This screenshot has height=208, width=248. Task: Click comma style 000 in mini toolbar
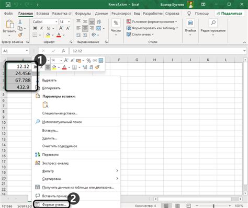[x=95, y=61]
